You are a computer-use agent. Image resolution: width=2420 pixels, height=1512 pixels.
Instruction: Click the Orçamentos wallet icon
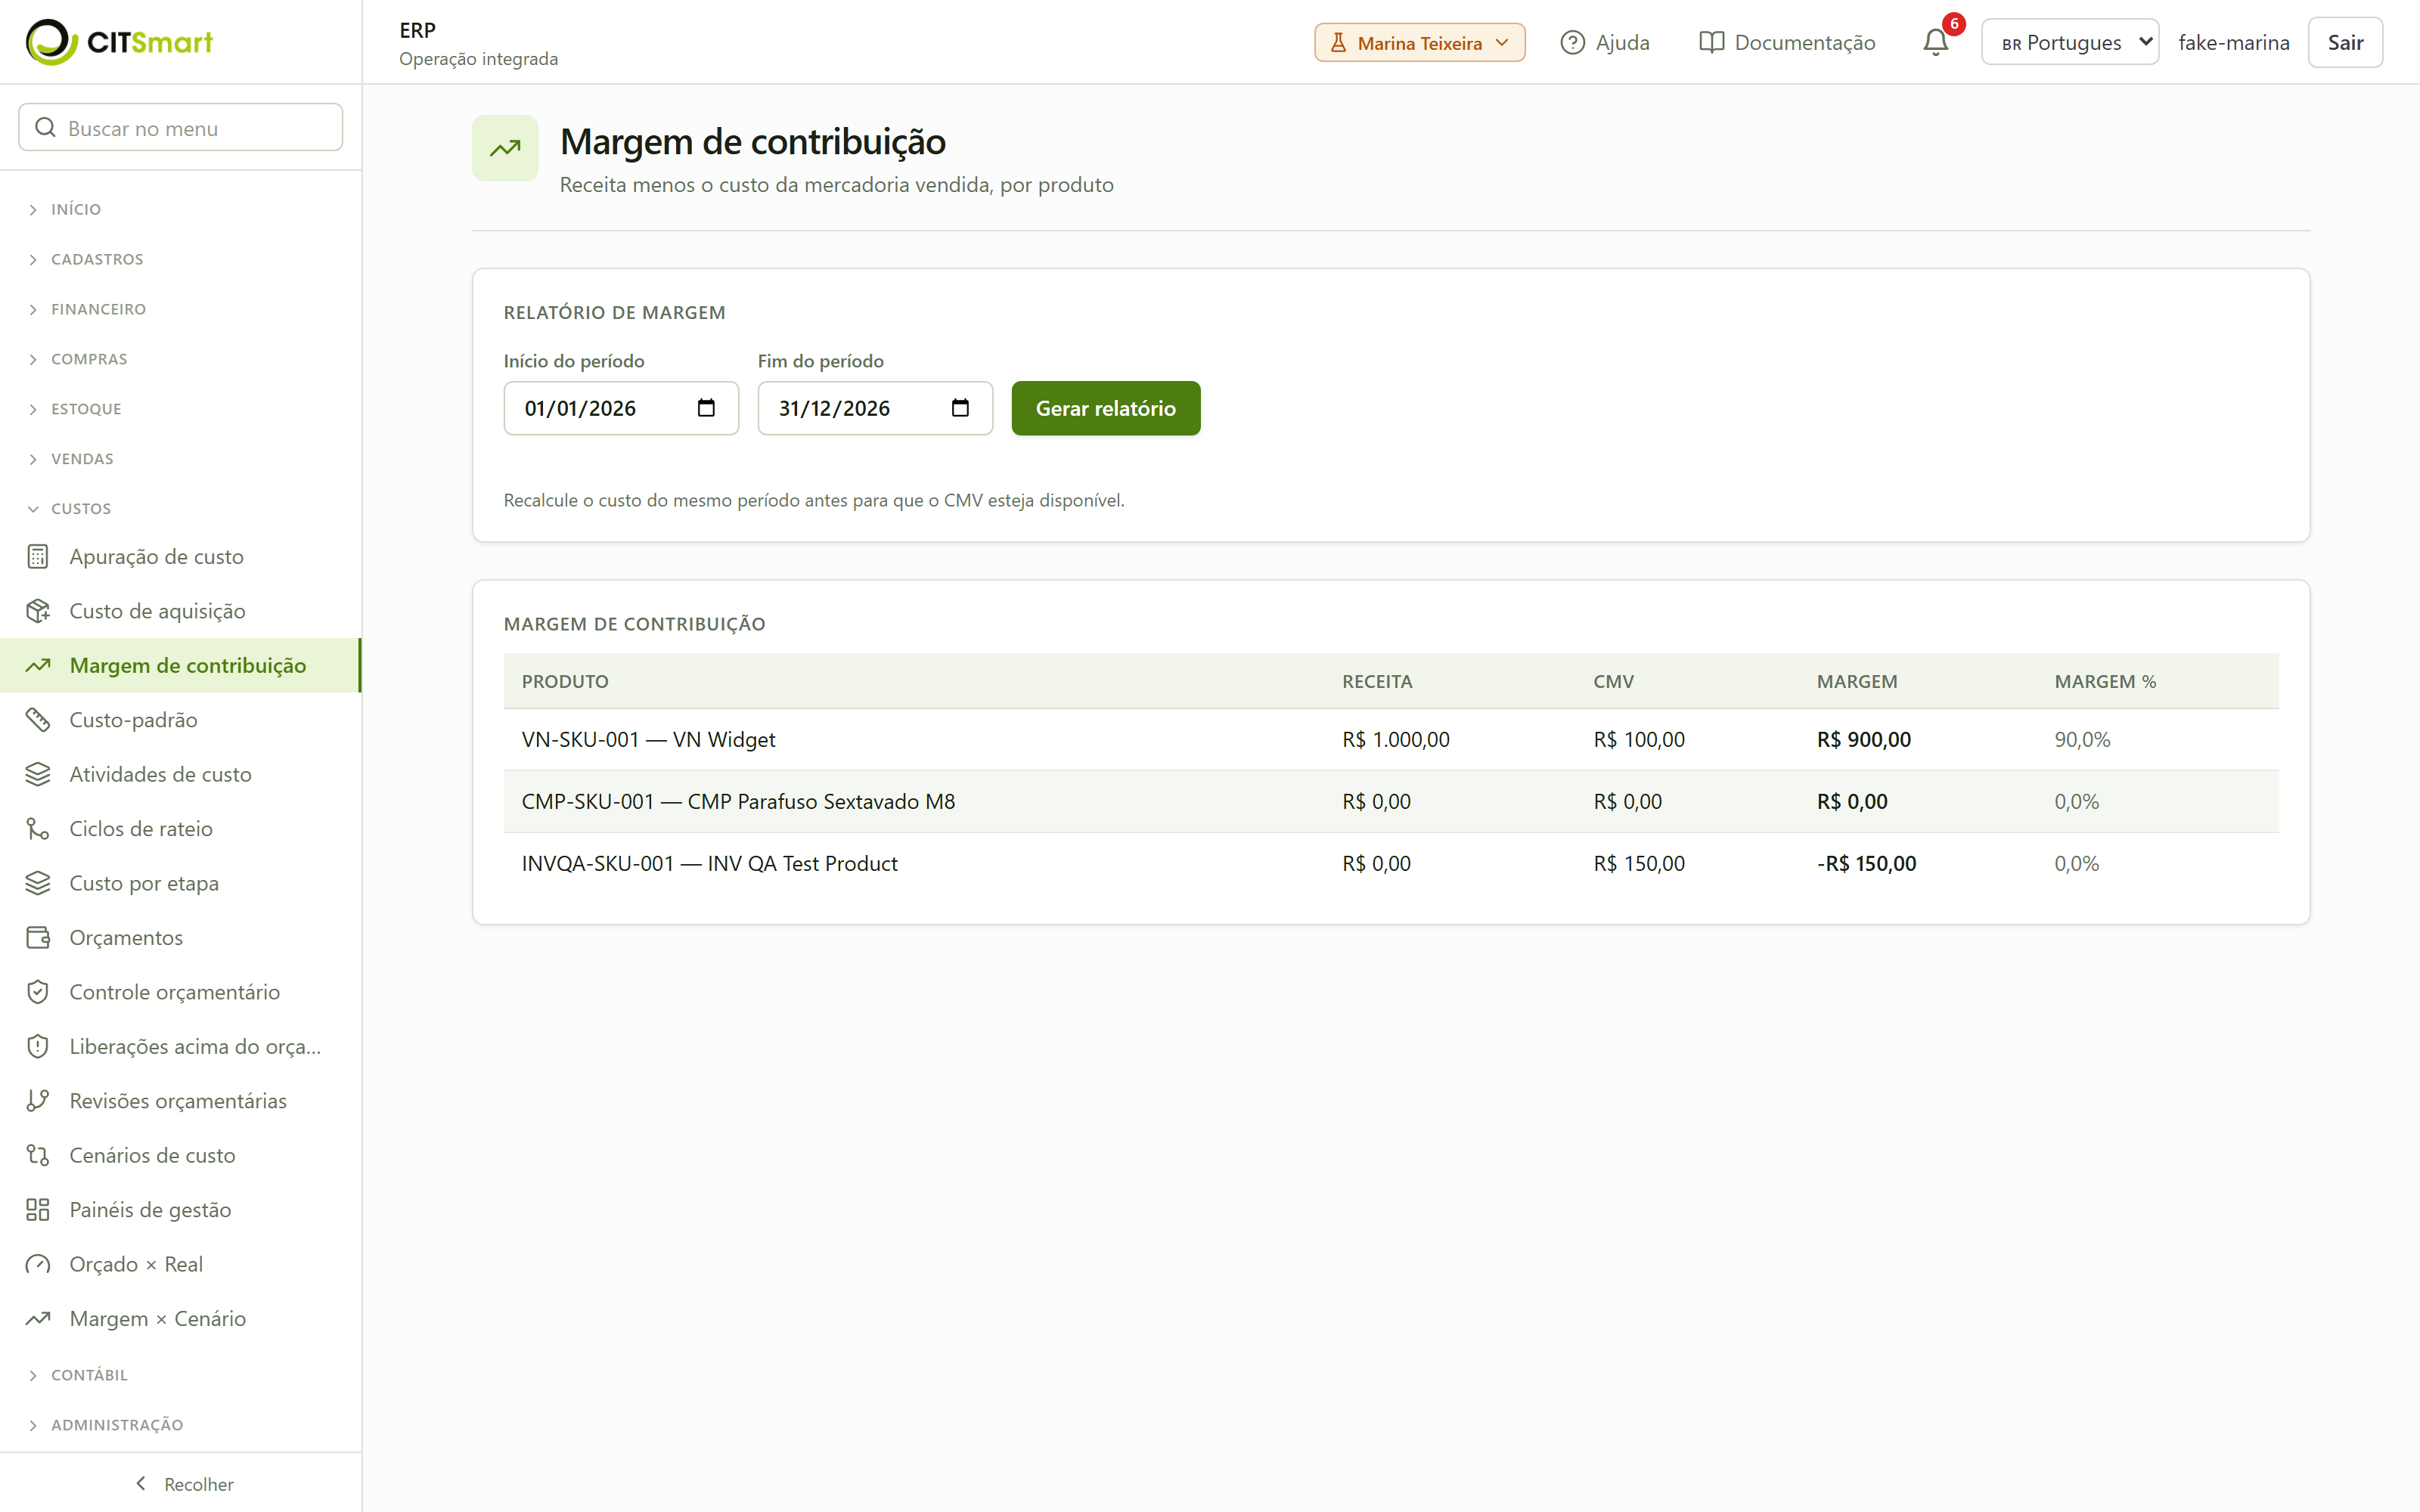click(38, 938)
